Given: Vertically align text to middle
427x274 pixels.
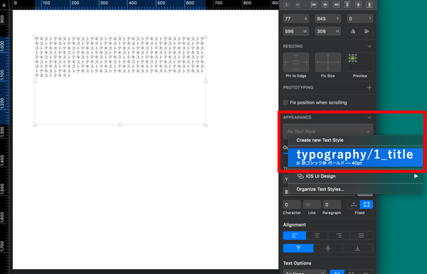Looking at the screenshot, I should pos(328,248).
